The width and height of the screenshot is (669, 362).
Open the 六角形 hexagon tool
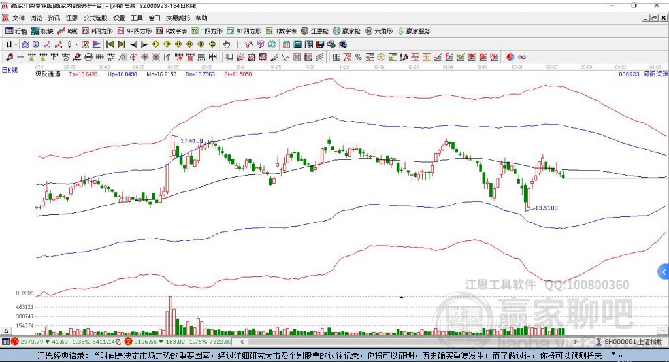379,31
